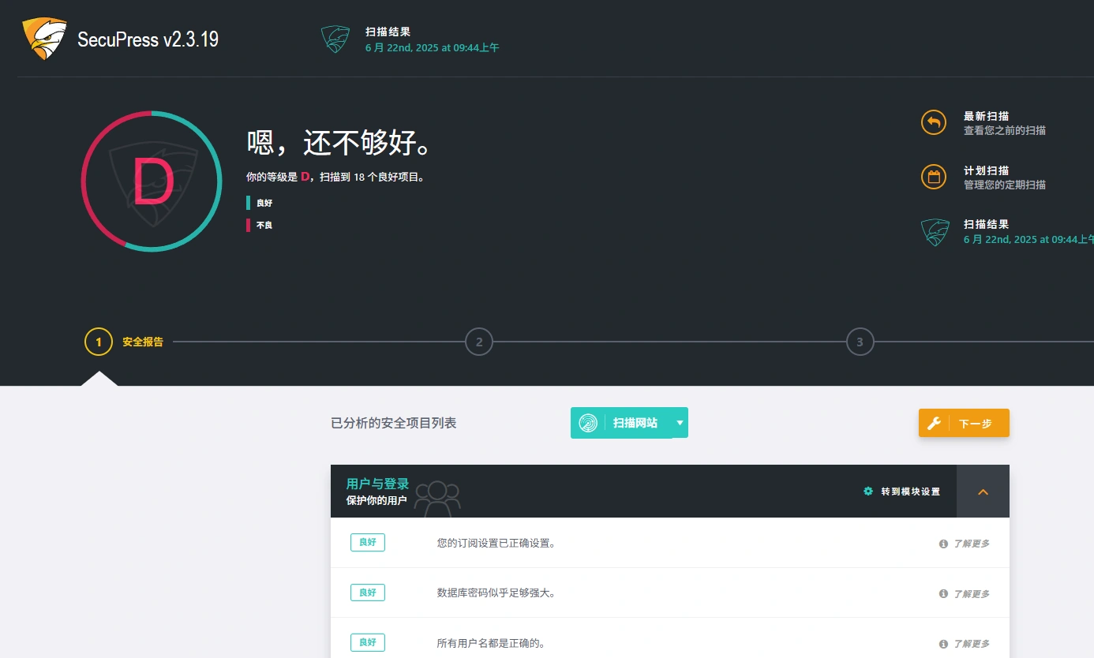Click the scanner icon inside 扫描网站 button

(x=586, y=422)
